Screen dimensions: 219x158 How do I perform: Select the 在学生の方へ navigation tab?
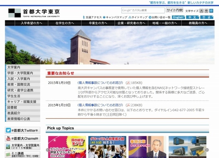click(65, 23)
